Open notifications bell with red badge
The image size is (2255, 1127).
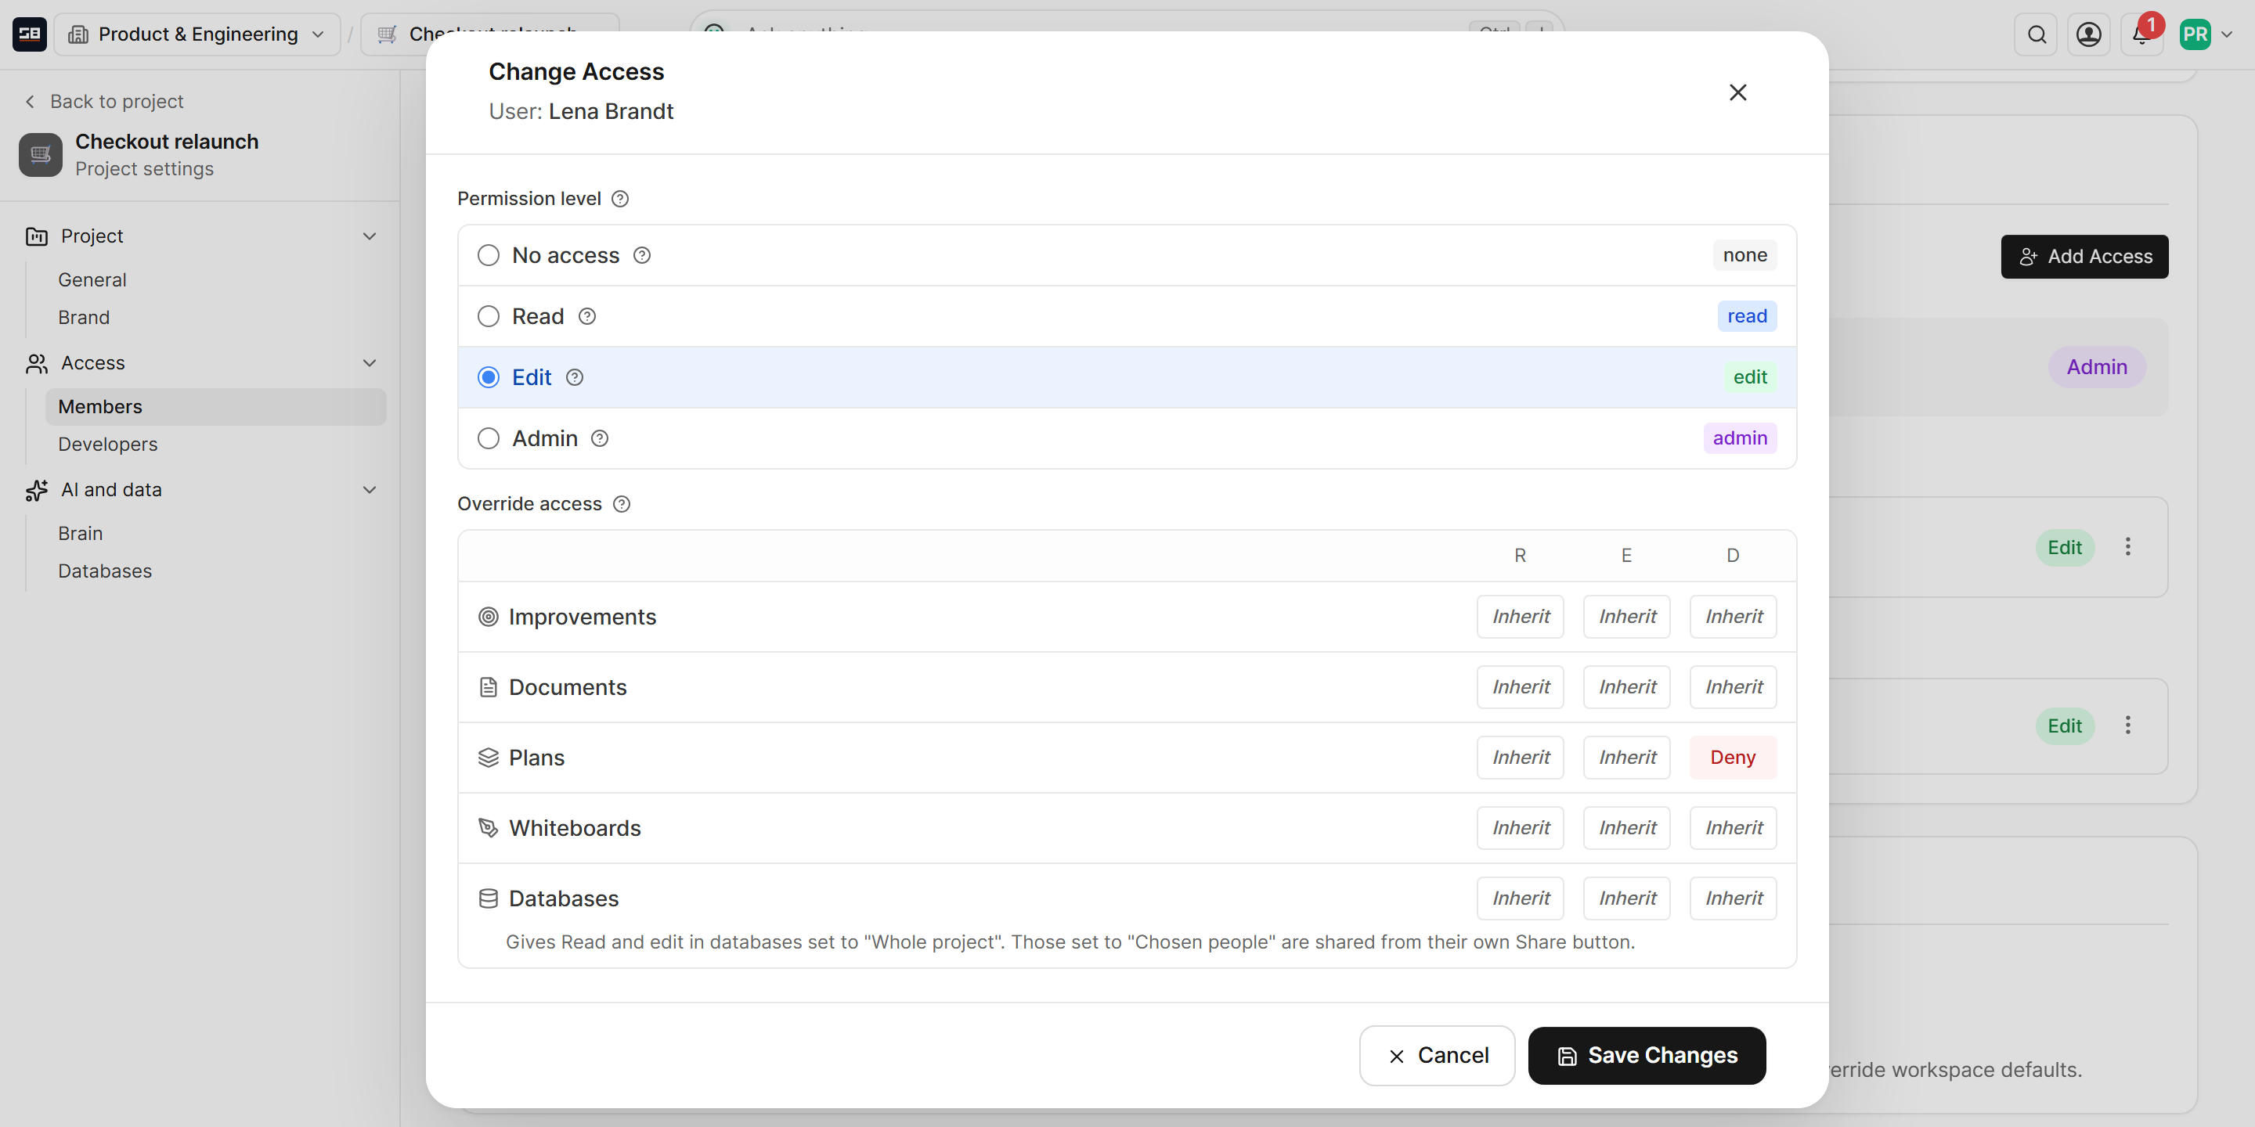(2141, 35)
